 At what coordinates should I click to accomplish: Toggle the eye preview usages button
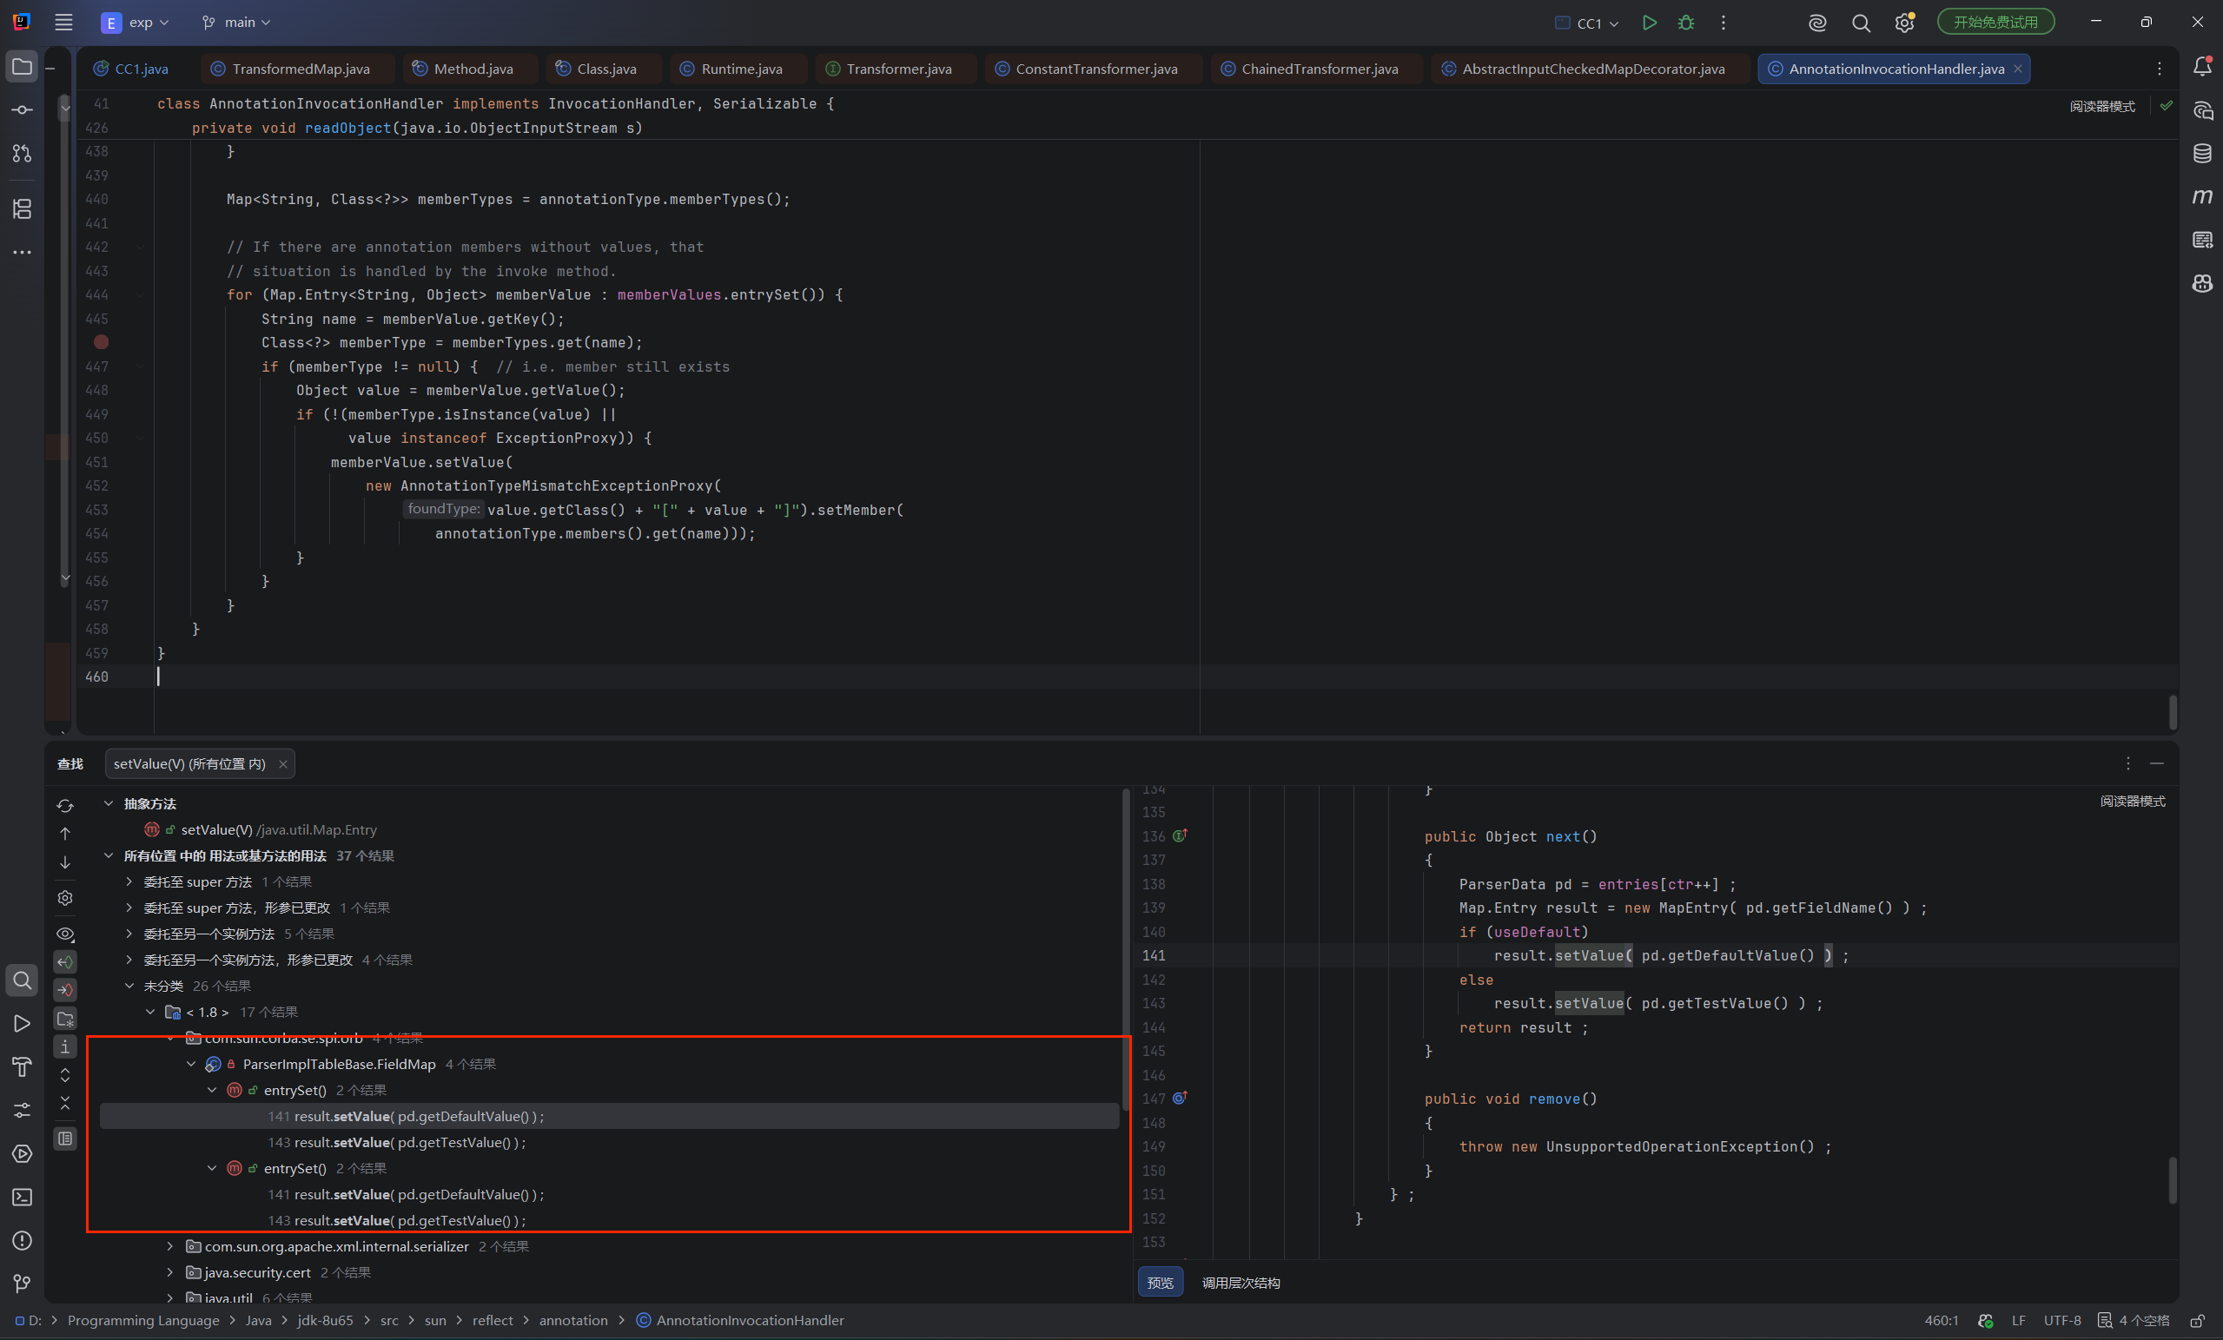[x=65, y=934]
